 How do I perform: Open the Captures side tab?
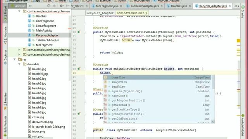click(5, 57)
